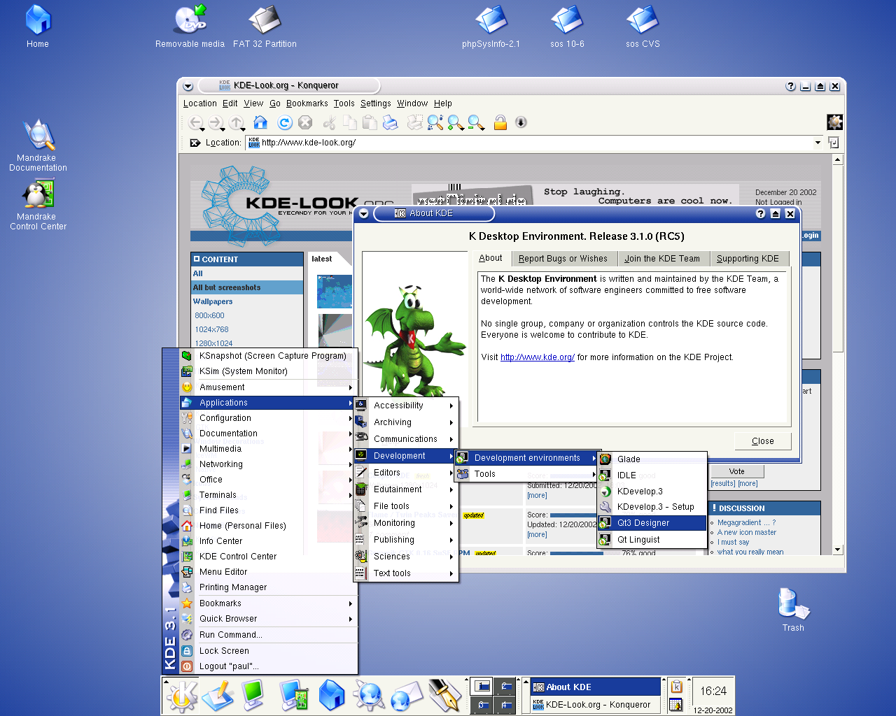Choose Glade in Development environments submenu
This screenshot has height=716, width=896.
click(652, 459)
